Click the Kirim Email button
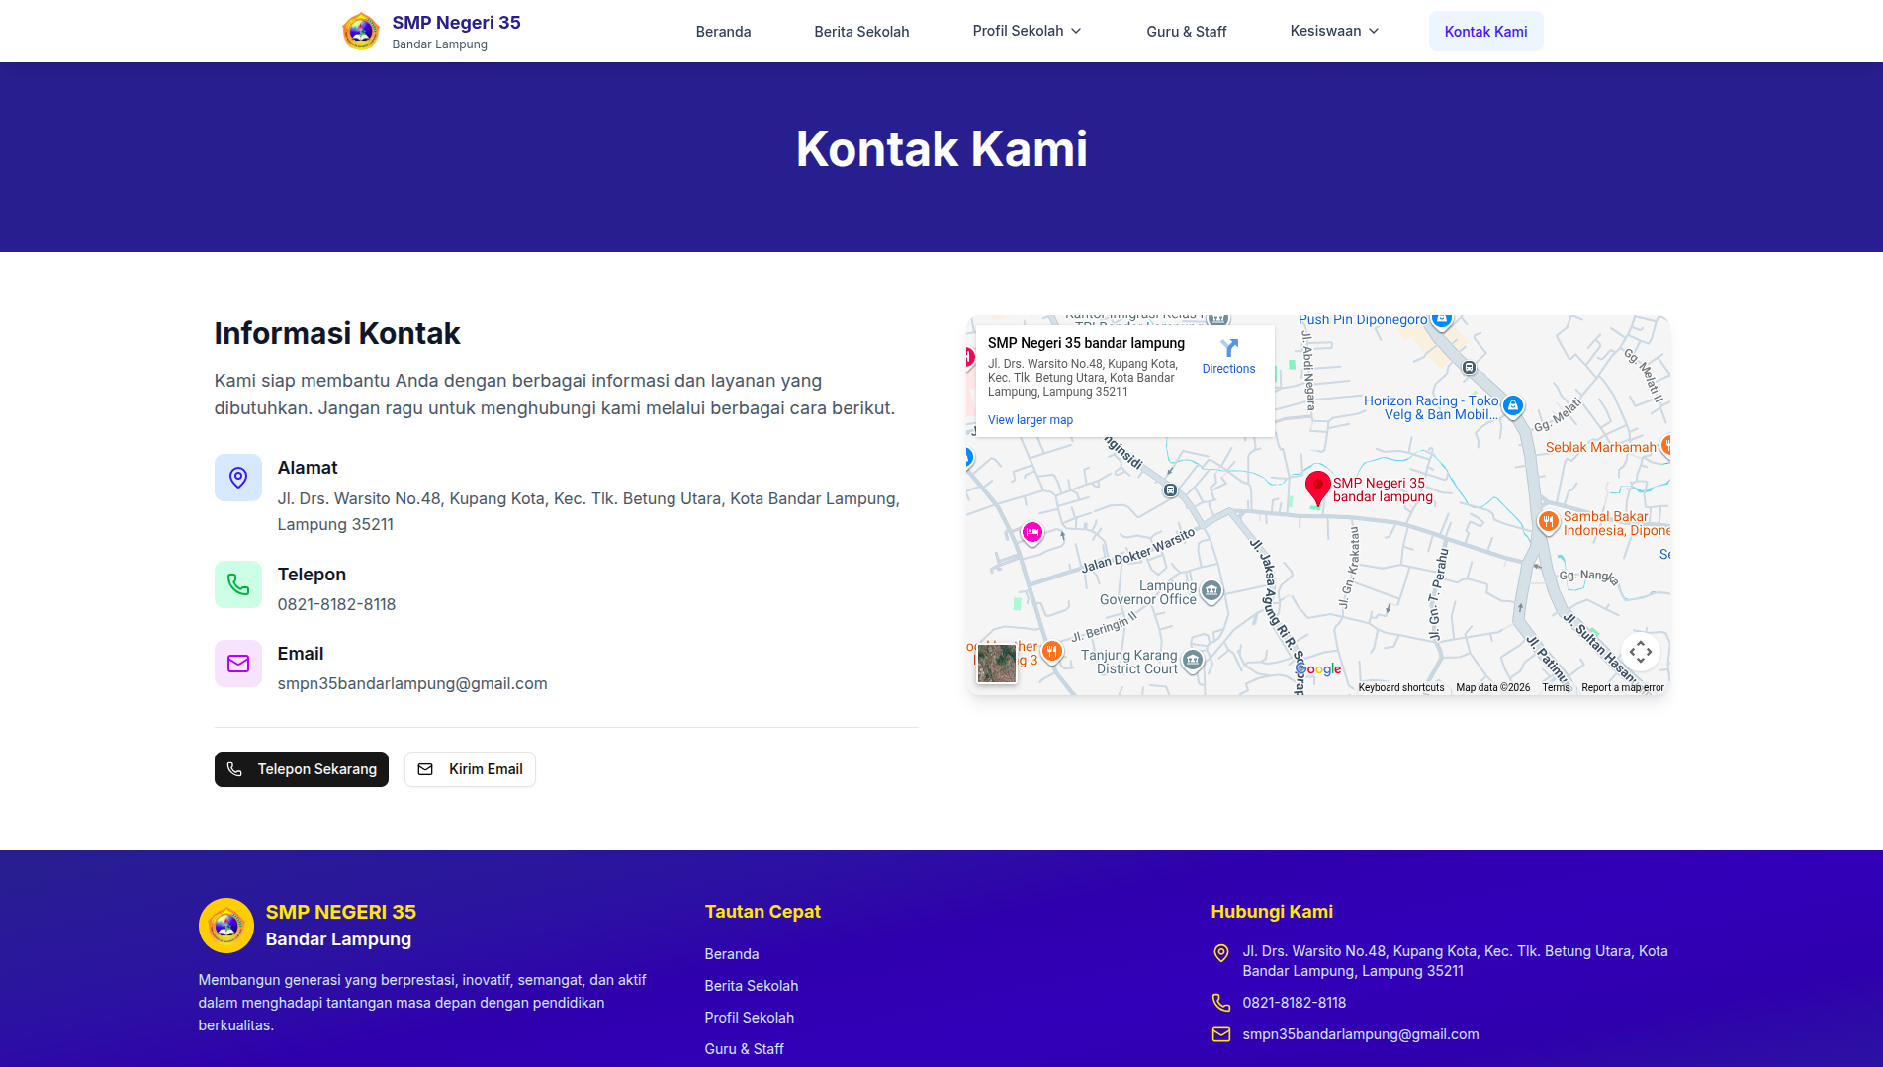Image resolution: width=1883 pixels, height=1067 pixels. point(470,769)
